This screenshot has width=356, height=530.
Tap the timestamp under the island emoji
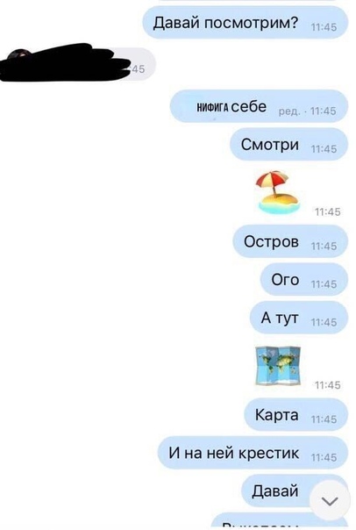[328, 212]
